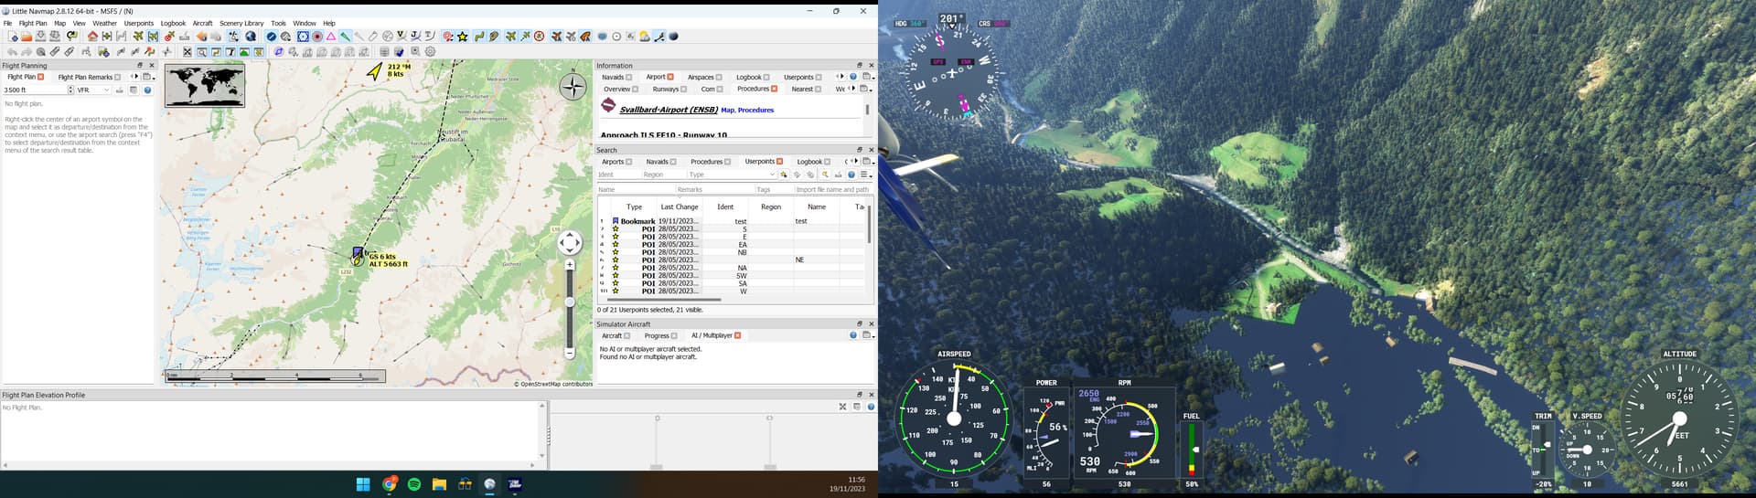
Task: Open tab list menu of Search panel
Action: pos(867,162)
